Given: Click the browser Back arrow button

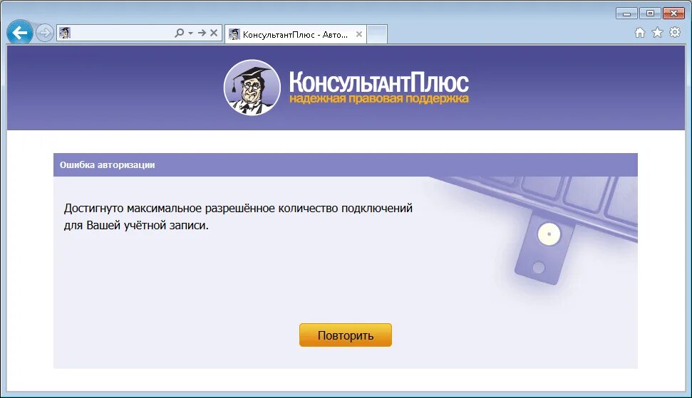Looking at the screenshot, I should pos(20,33).
